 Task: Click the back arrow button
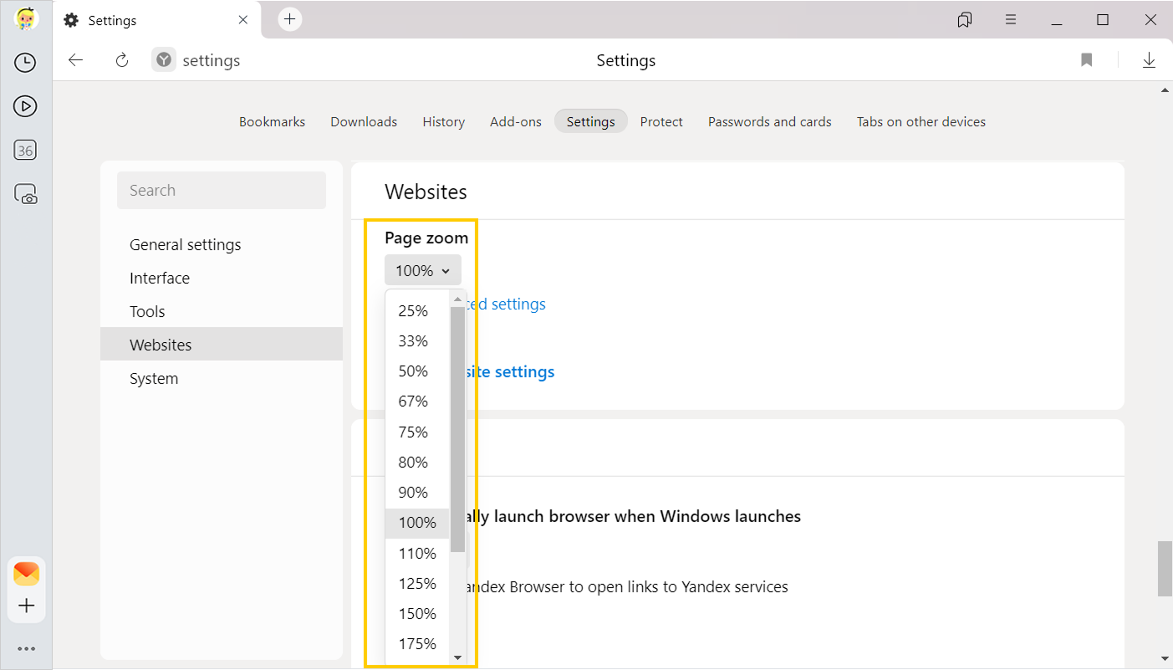coord(76,60)
